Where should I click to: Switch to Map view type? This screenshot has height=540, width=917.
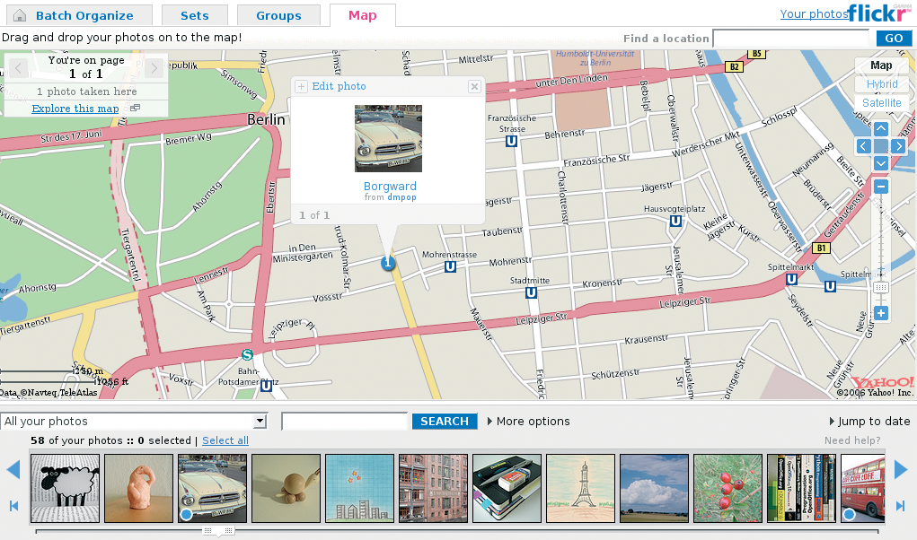coord(881,65)
